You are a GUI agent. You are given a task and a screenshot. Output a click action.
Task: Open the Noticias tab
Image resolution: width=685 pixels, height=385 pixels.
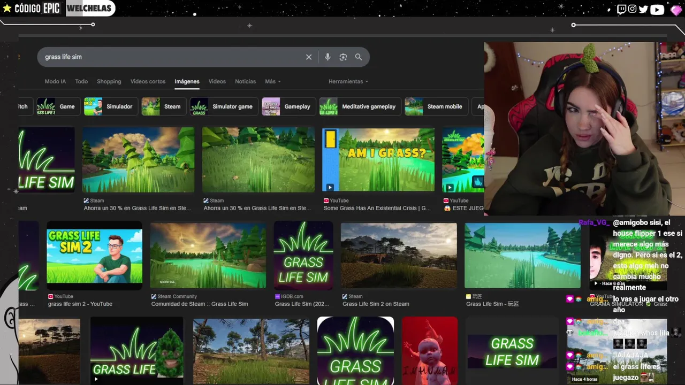click(x=245, y=81)
